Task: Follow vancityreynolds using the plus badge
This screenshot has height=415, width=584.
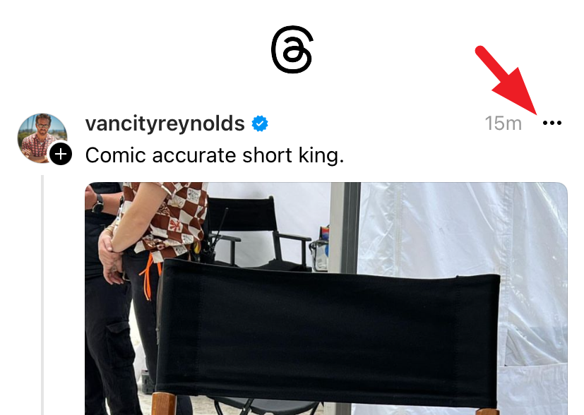Action: [x=61, y=154]
